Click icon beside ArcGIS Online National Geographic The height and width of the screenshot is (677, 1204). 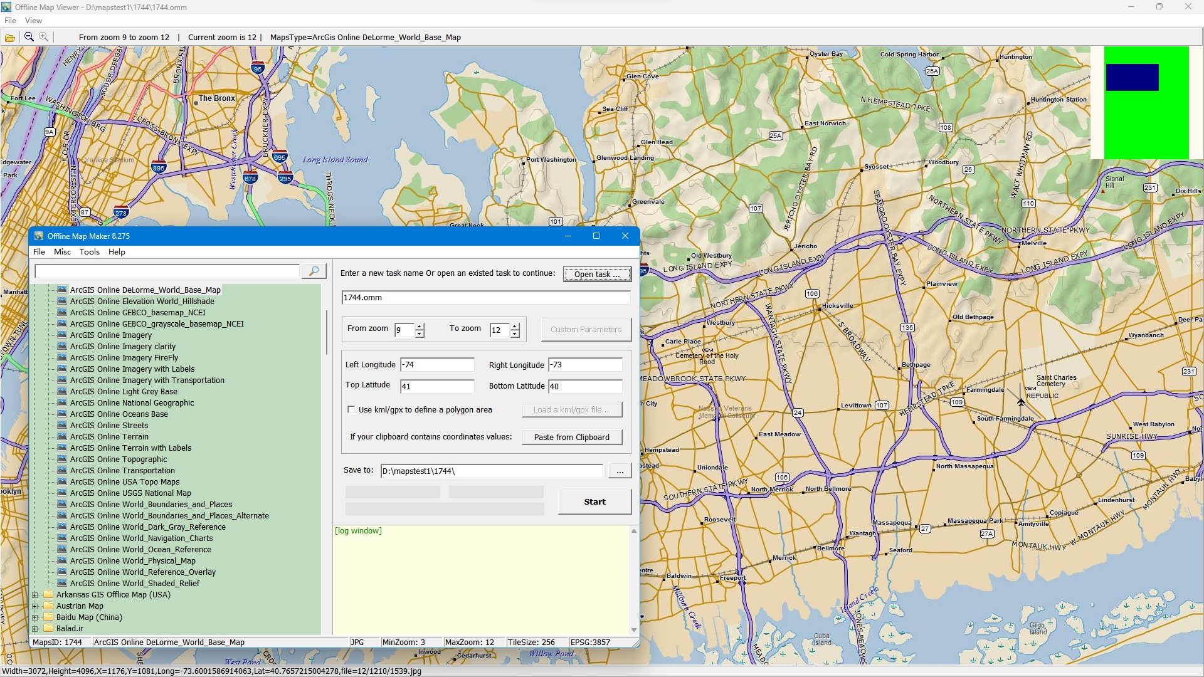pos(62,402)
